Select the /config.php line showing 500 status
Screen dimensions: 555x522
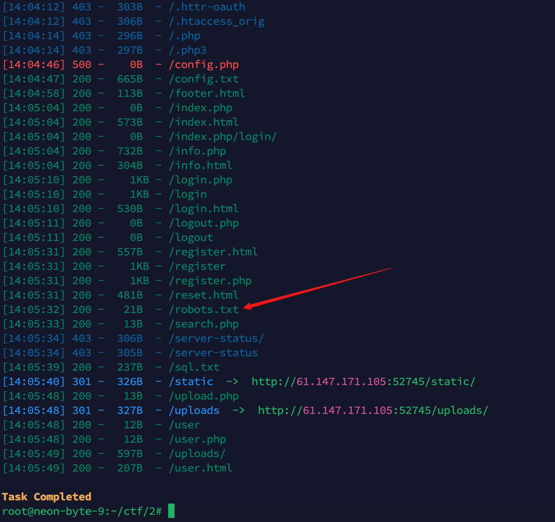204,64
